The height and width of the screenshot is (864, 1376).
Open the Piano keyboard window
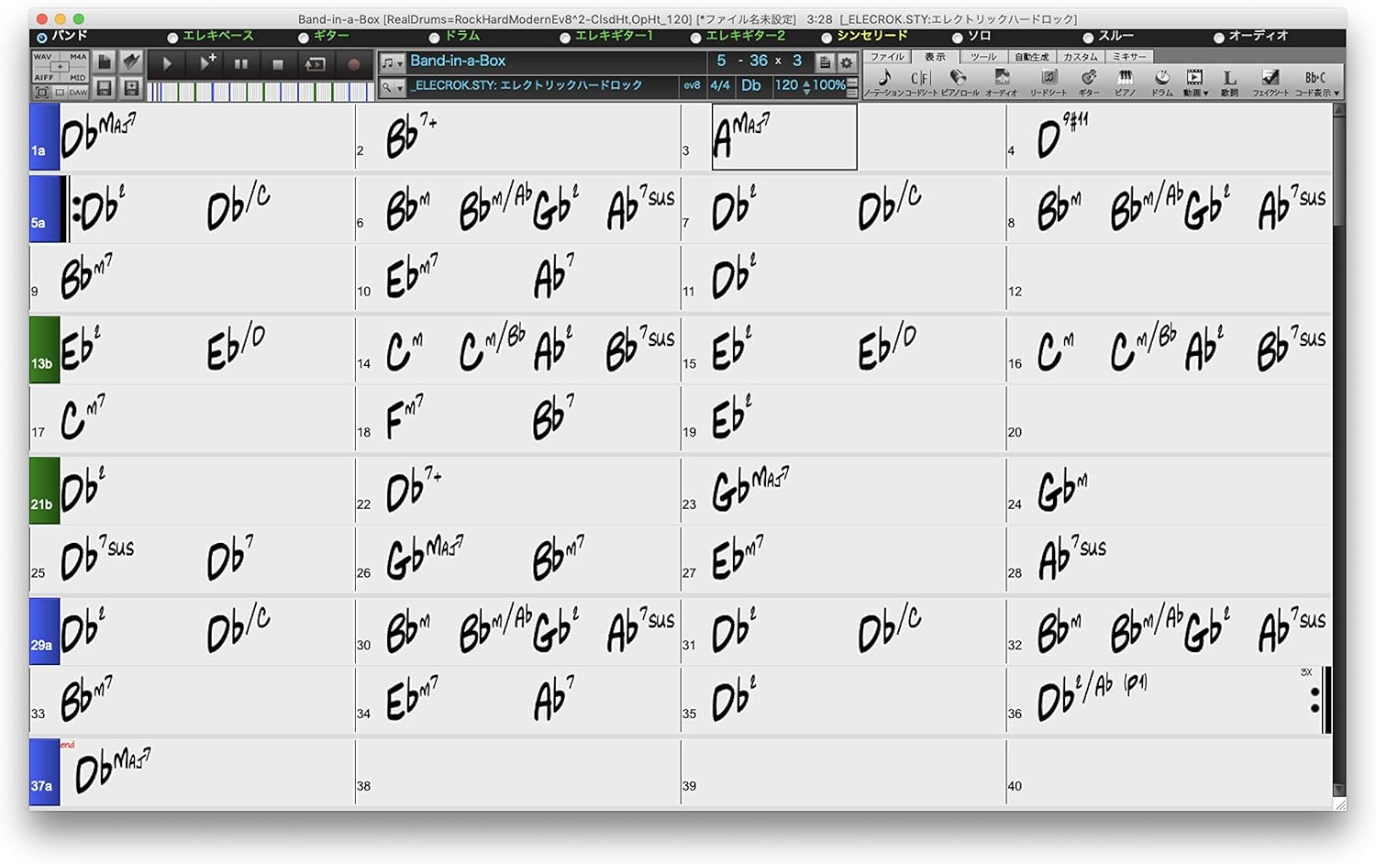pos(1125,79)
